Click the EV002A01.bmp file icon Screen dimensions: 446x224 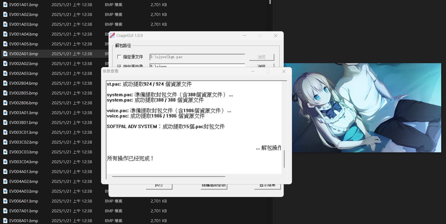pyautogui.click(x=5, y=54)
